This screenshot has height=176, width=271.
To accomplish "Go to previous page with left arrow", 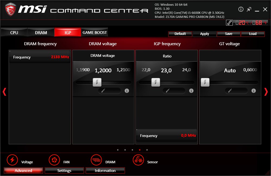I will pos(5,92).
